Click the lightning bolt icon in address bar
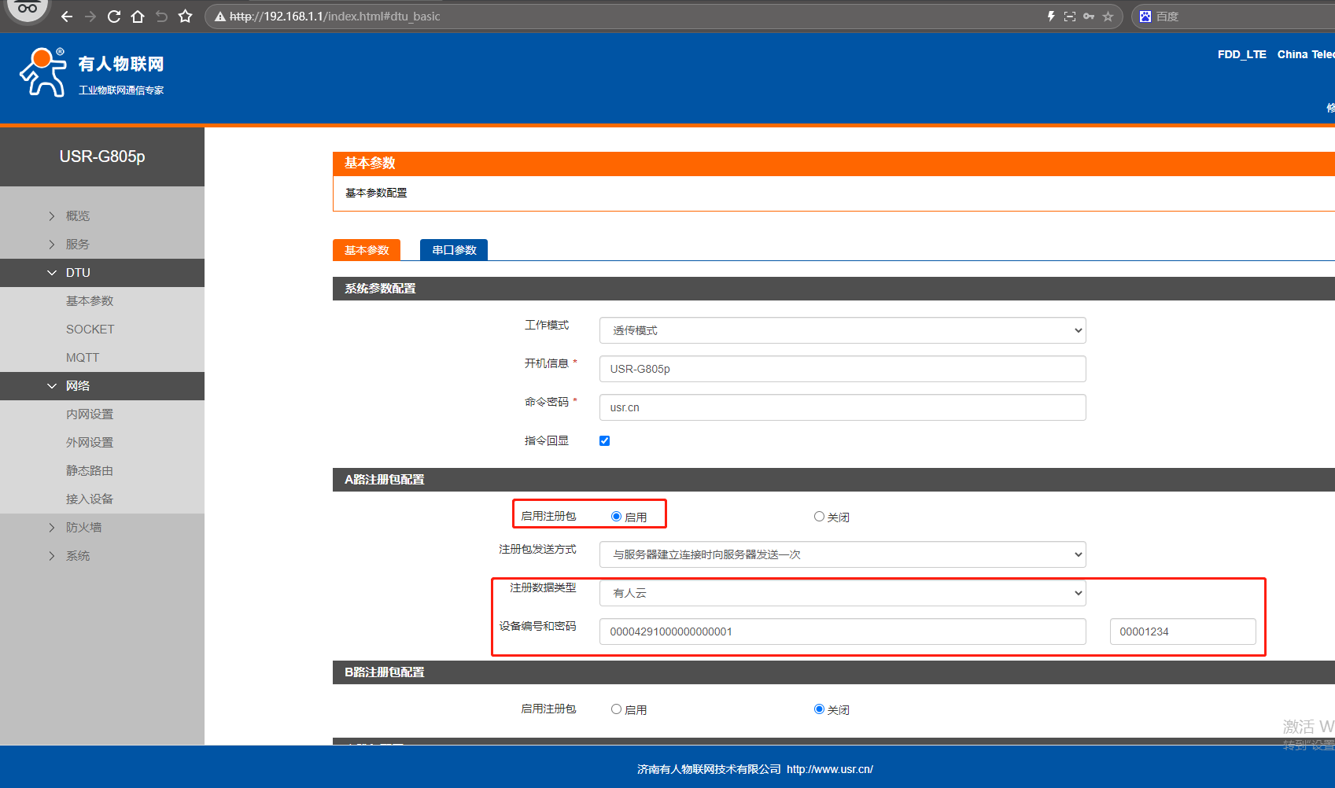This screenshot has height=788, width=1335. pos(1051,17)
